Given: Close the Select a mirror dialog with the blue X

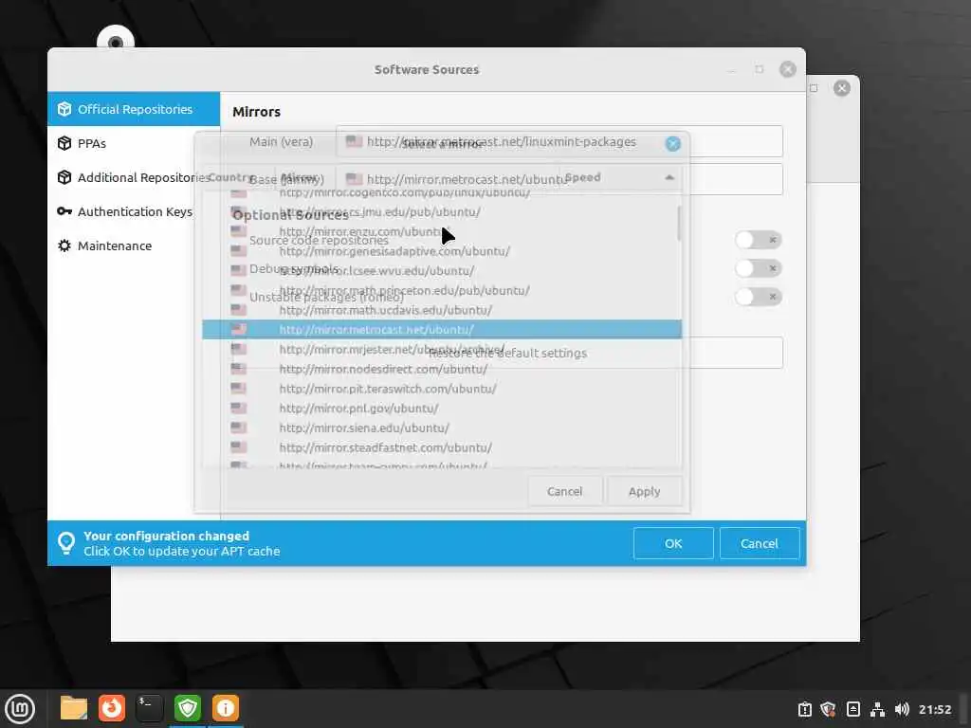Looking at the screenshot, I should (673, 144).
